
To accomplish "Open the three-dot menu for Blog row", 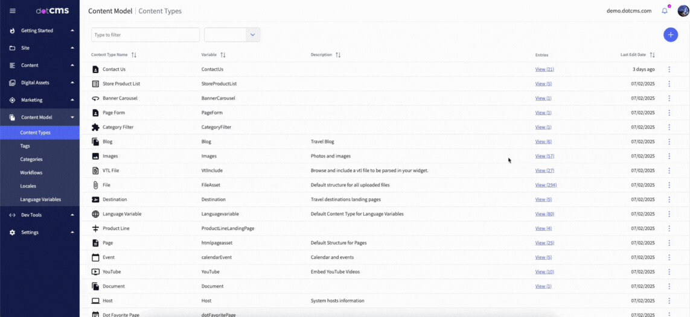I will click(x=669, y=142).
